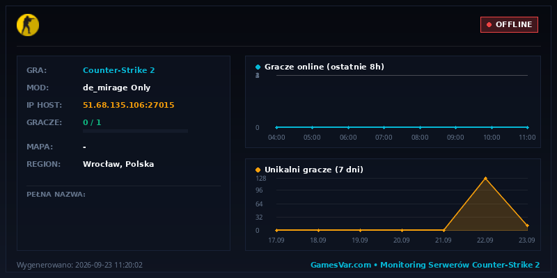Click the 0 / 1 players count
Image resolution: width=557 pixels, height=278 pixels.
click(92, 122)
